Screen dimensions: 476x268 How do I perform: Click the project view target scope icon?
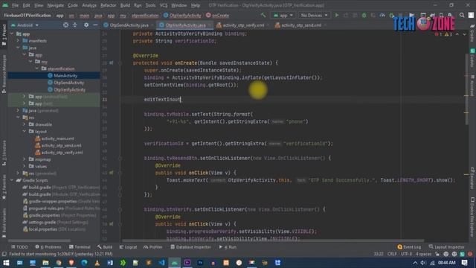tap(65, 25)
